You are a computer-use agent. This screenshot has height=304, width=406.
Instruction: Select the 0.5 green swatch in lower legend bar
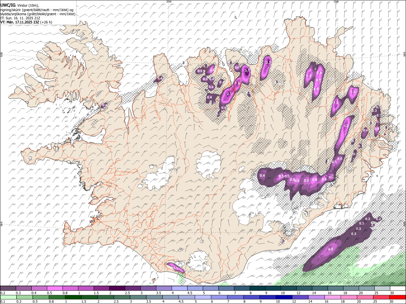click(41, 297)
